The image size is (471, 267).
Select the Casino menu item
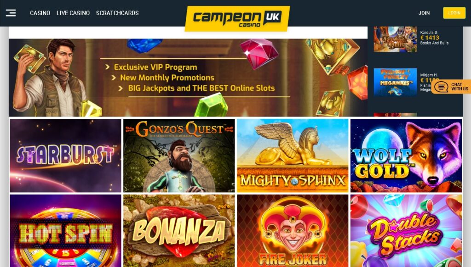pos(40,13)
